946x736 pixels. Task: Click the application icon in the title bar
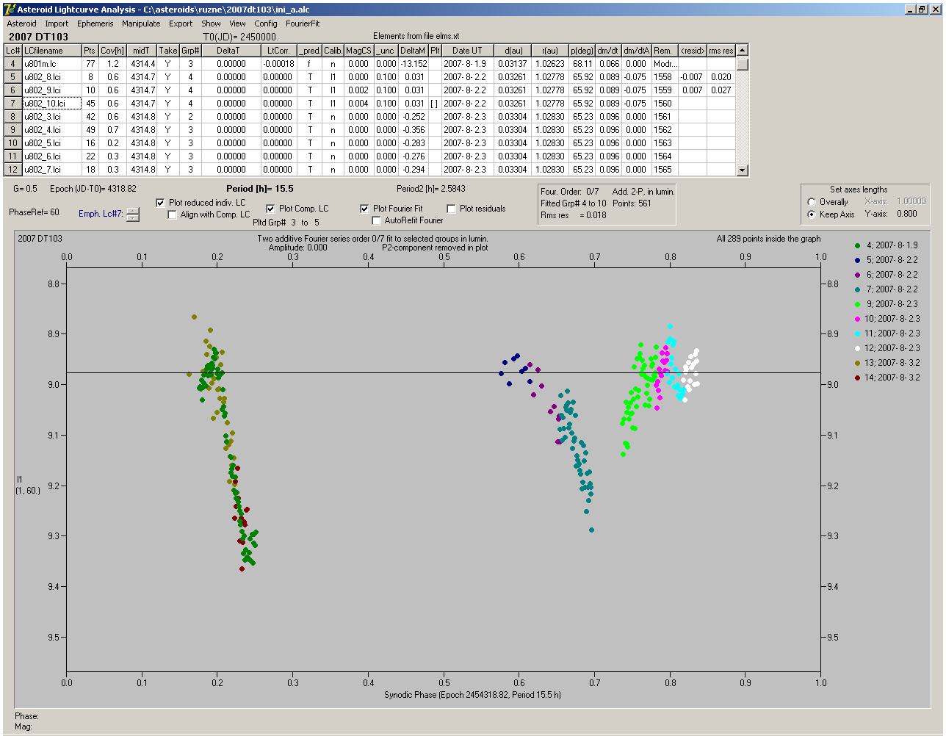tap(10, 10)
